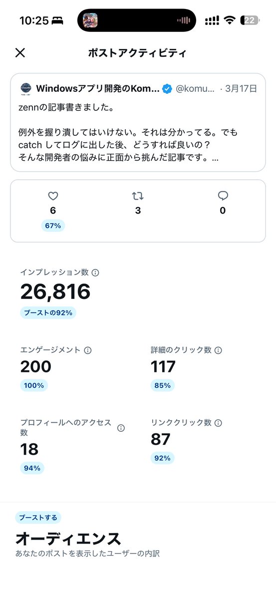Tap the heart likes icon

(x=53, y=196)
